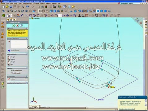This screenshot has height=111, width=148.
Task: Select the Circle sketch tool
Action: tap(34, 15)
